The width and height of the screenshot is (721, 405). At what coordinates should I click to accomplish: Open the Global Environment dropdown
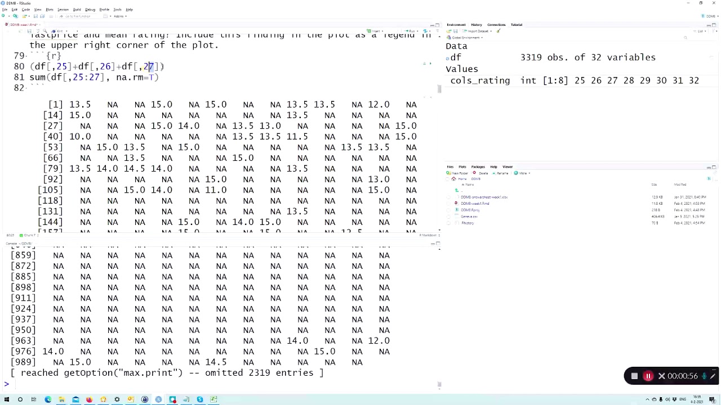point(466,38)
